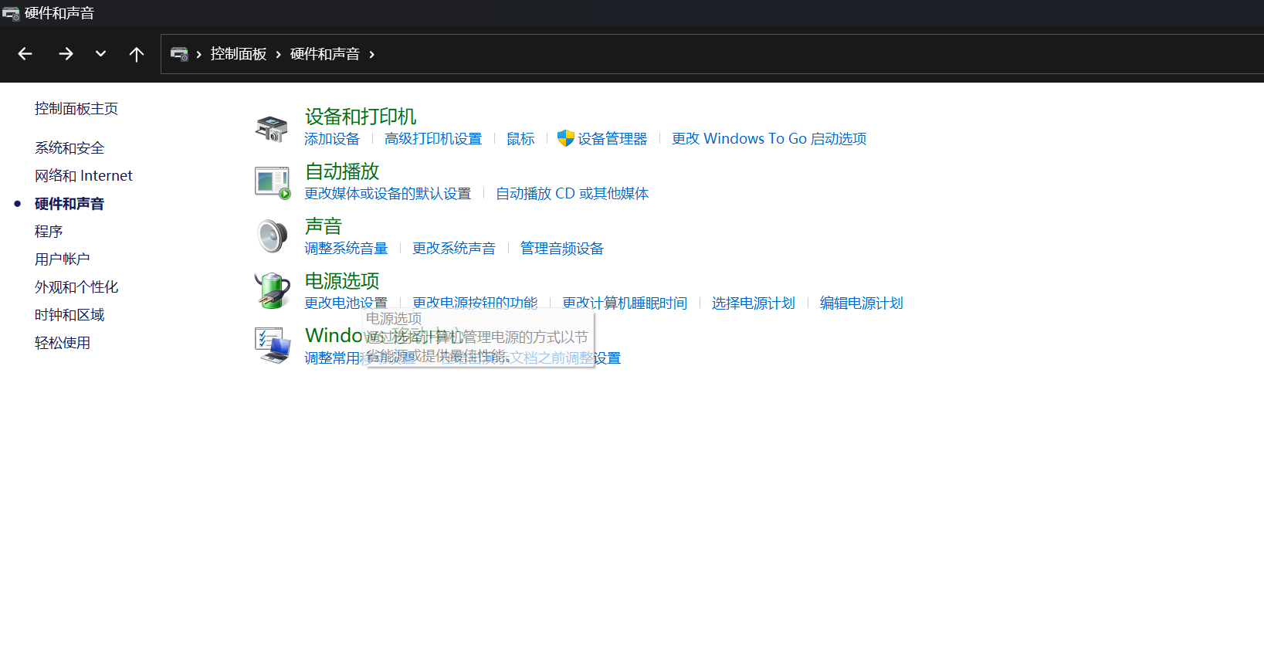Go up one level with up arrow

click(x=137, y=54)
